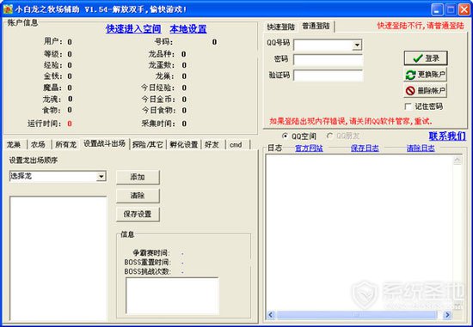Expand the QQ号码 dropdown arrow
The image size is (473, 327).
tap(357, 45)
